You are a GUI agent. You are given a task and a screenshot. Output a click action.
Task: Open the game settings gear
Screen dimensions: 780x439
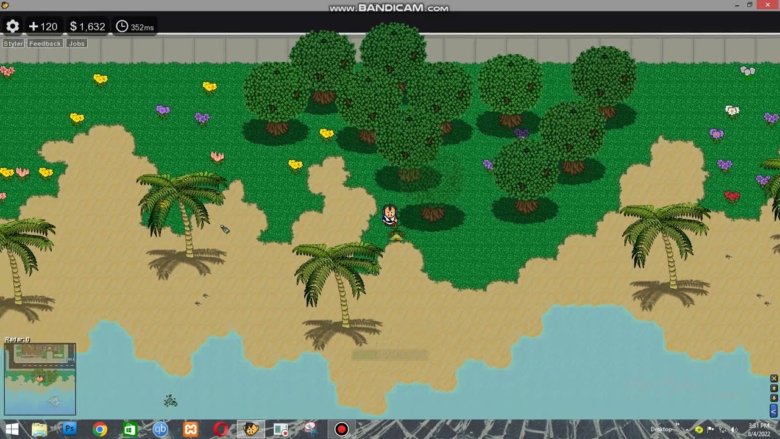tap(13, 26)
